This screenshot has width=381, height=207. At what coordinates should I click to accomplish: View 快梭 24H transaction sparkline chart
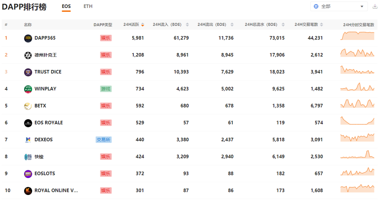(357, 154)
